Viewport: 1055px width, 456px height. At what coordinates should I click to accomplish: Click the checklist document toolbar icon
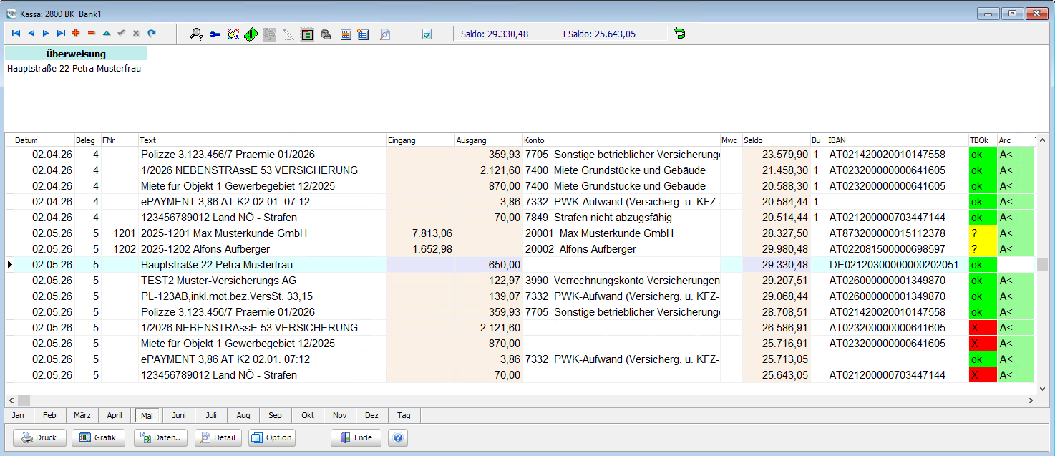pos(427,34)
